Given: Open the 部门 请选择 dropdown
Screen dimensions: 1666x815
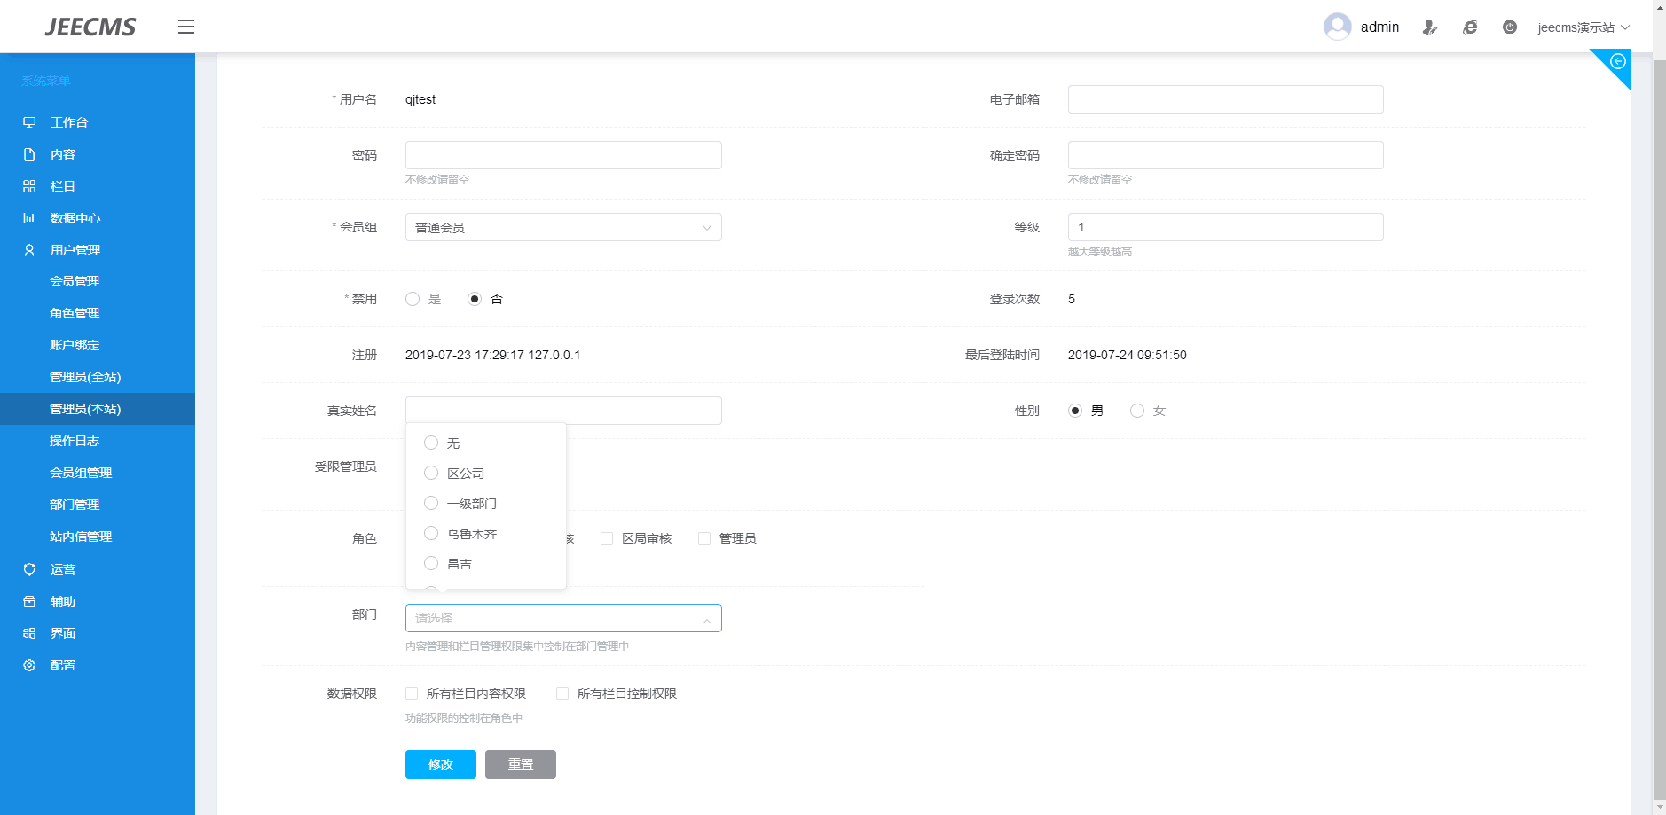Looking at the screenshot, I should pos(563,618).
